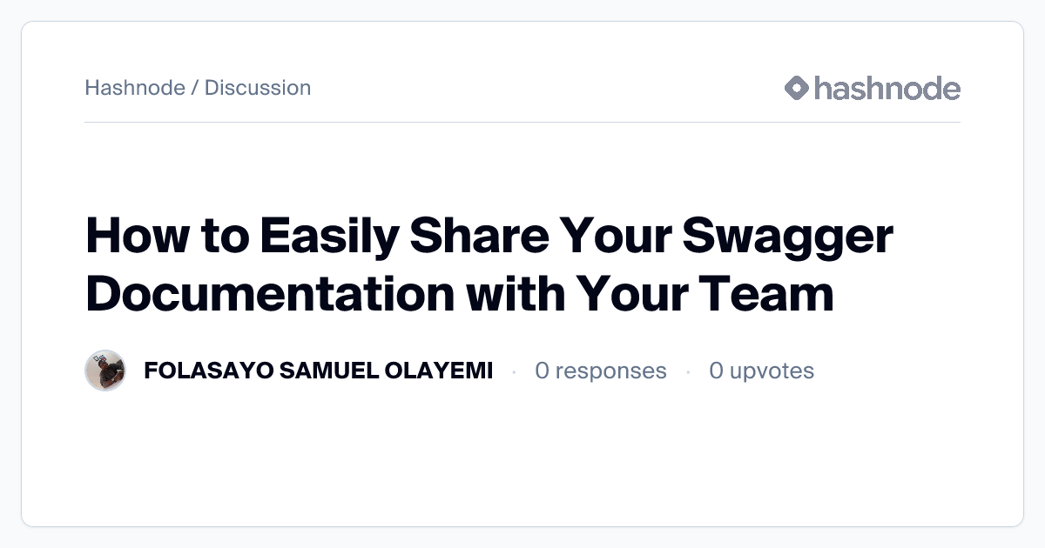View the 0 responses count
Viewport: 1045px width, 548px height.
click(600, 371)
